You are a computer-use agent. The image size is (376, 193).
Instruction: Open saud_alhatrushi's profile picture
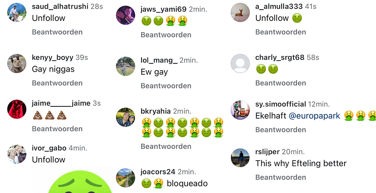[17, 12]
